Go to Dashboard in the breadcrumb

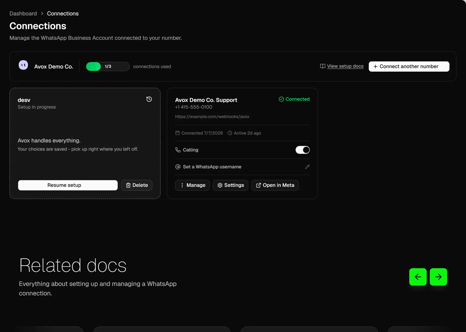[x=23, y=14]
